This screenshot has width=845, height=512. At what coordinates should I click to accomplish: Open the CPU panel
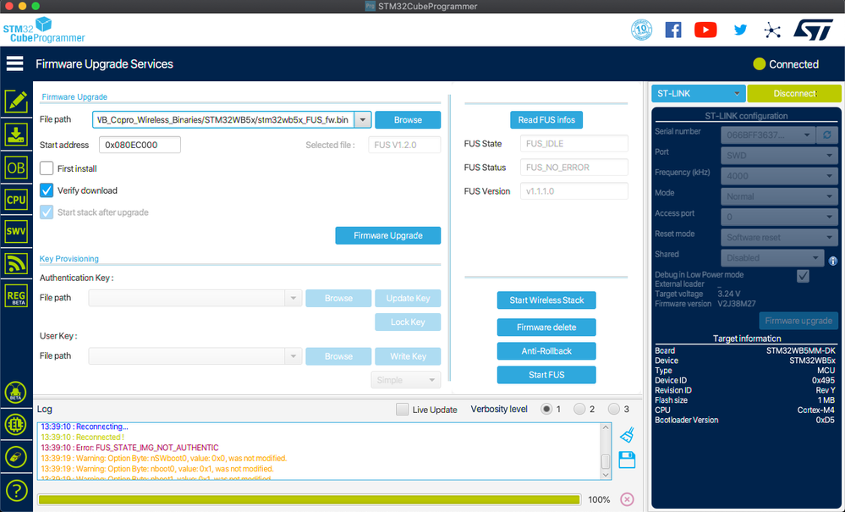[16, 200]
